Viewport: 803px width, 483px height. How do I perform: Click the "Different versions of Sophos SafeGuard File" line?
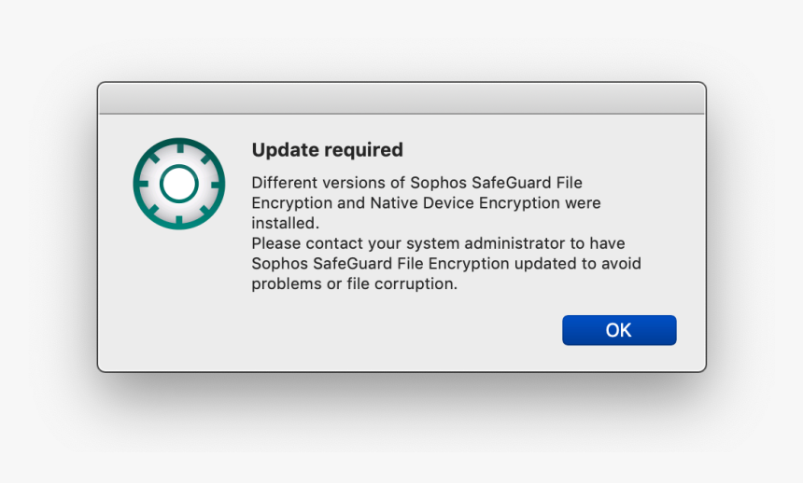tap(416, 183)
